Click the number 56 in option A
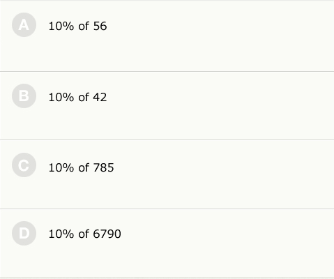Image resolution: width=334 pixels, height=279 pixels. [100, 26]
